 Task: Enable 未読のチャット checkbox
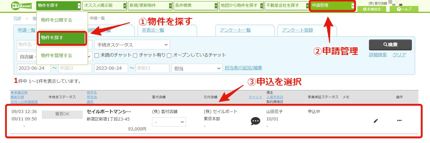[97, 56]
